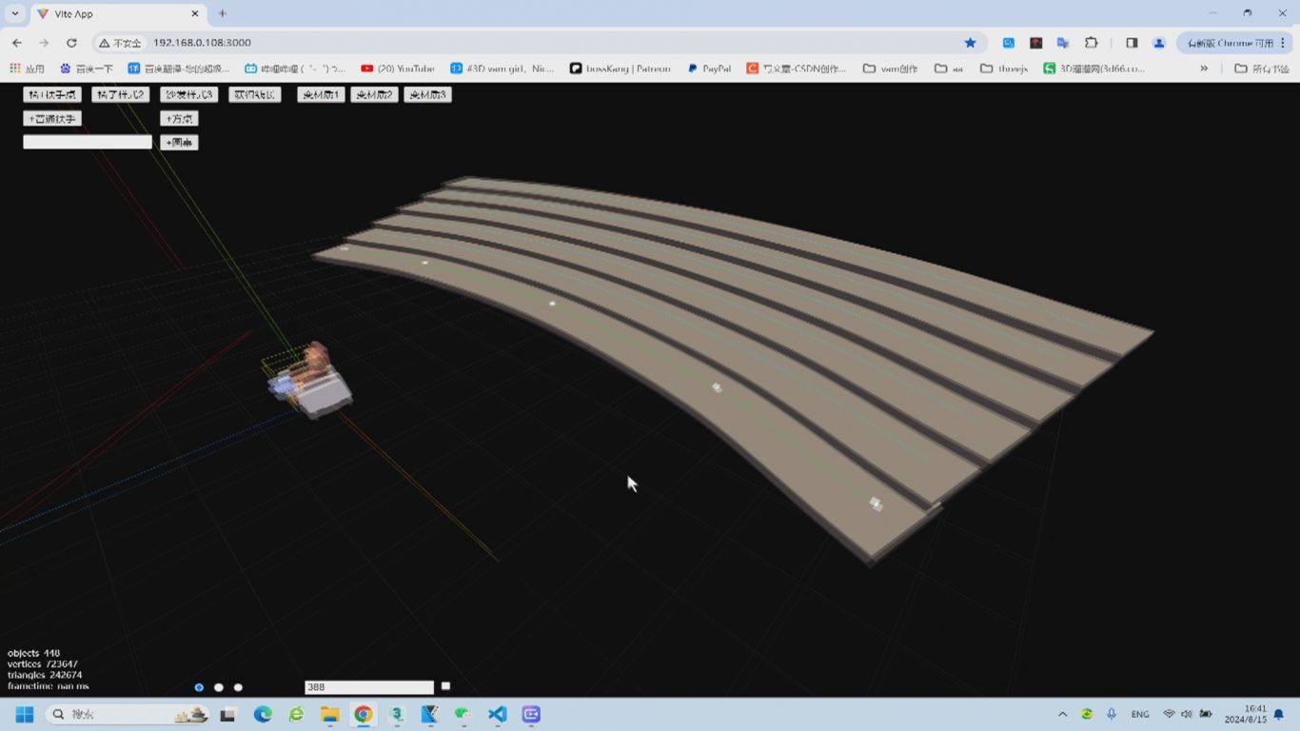1300x731 pixels.
Task: Click the style 3 button
Action: pyautogui.click(x=188, y=94)
